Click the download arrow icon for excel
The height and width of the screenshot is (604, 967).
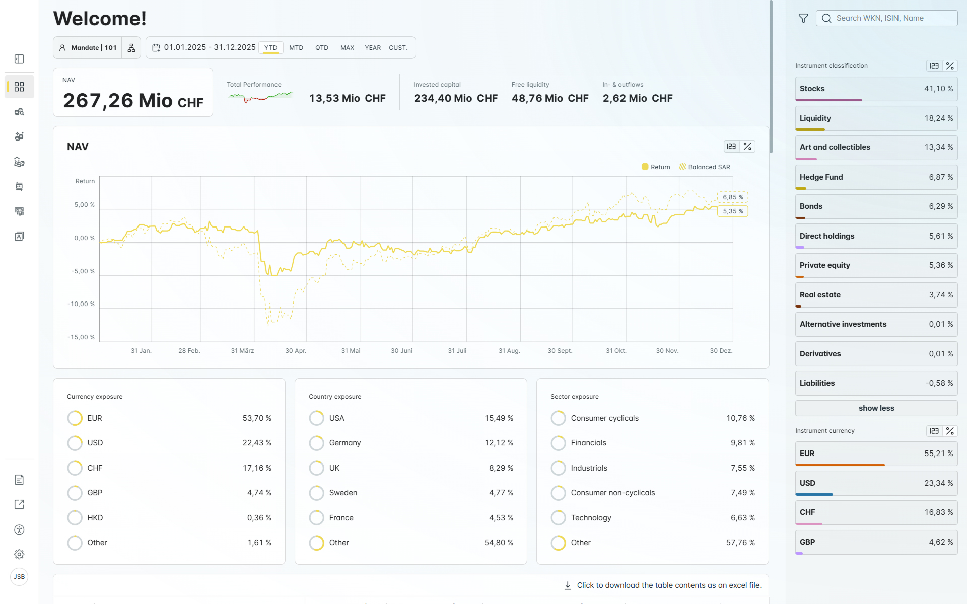pos(568,585)
